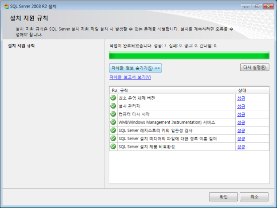Screen dimensions: 277x208
Task: Open 성공 status link for 최소 운영 체제 버전
Action: pyautogui.click(x=241, y=98)
